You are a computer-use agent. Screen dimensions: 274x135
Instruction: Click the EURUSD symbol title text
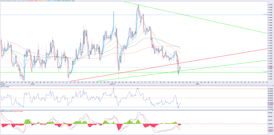pyautogui.click(x=3, y=1)
